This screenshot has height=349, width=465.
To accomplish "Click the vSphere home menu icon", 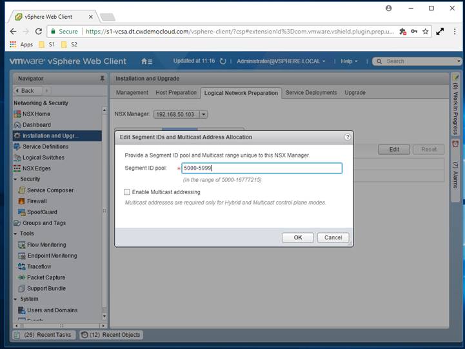I will tap(147, 61).
